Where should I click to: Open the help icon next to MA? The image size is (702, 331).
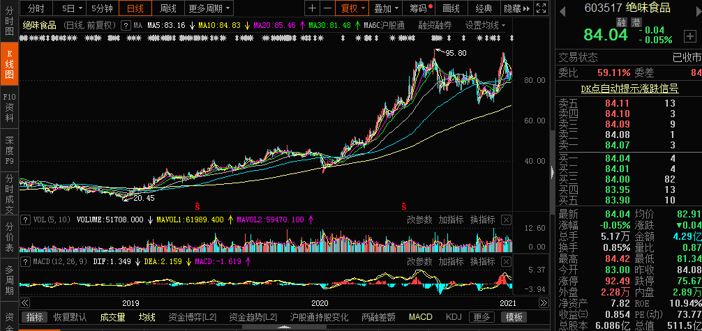click(x=126, y=25)
